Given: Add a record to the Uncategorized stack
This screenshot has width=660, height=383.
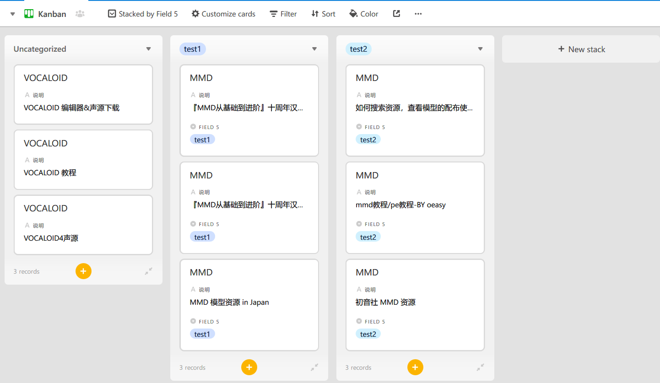Looking at the screenshot, I should click(x=83, y=271).
